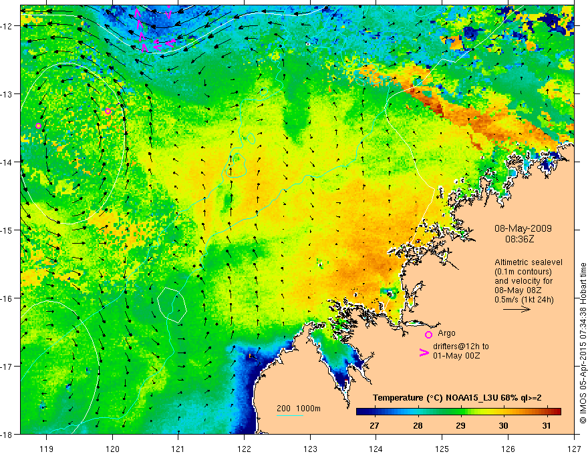Click the color bar tick label 30
This screenshot has width=588, height=454.
[x=503, y=425]
